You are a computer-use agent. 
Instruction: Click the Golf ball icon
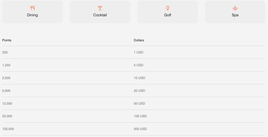tap(168, 8)
